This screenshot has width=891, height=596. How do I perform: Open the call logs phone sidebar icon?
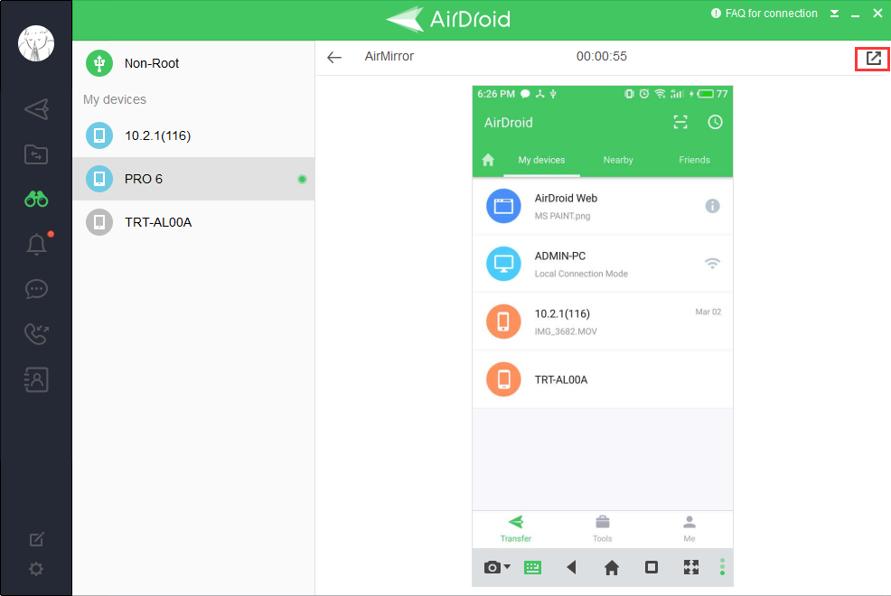tap(36, 334)
